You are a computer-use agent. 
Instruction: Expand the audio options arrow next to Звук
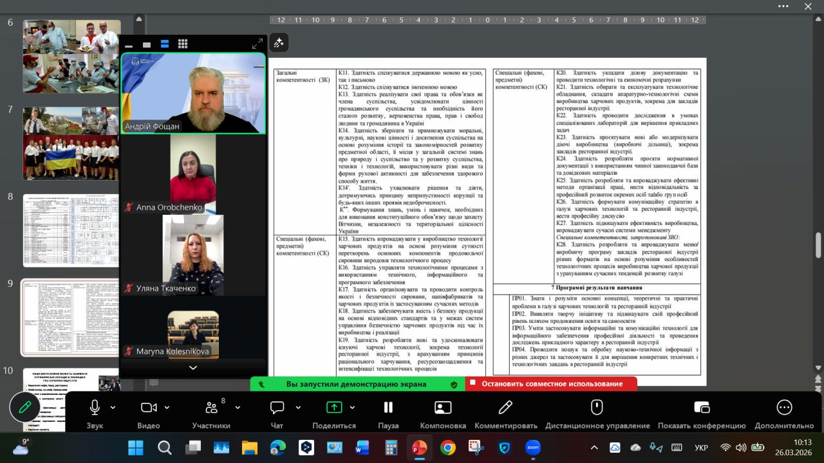coord(113,408)
